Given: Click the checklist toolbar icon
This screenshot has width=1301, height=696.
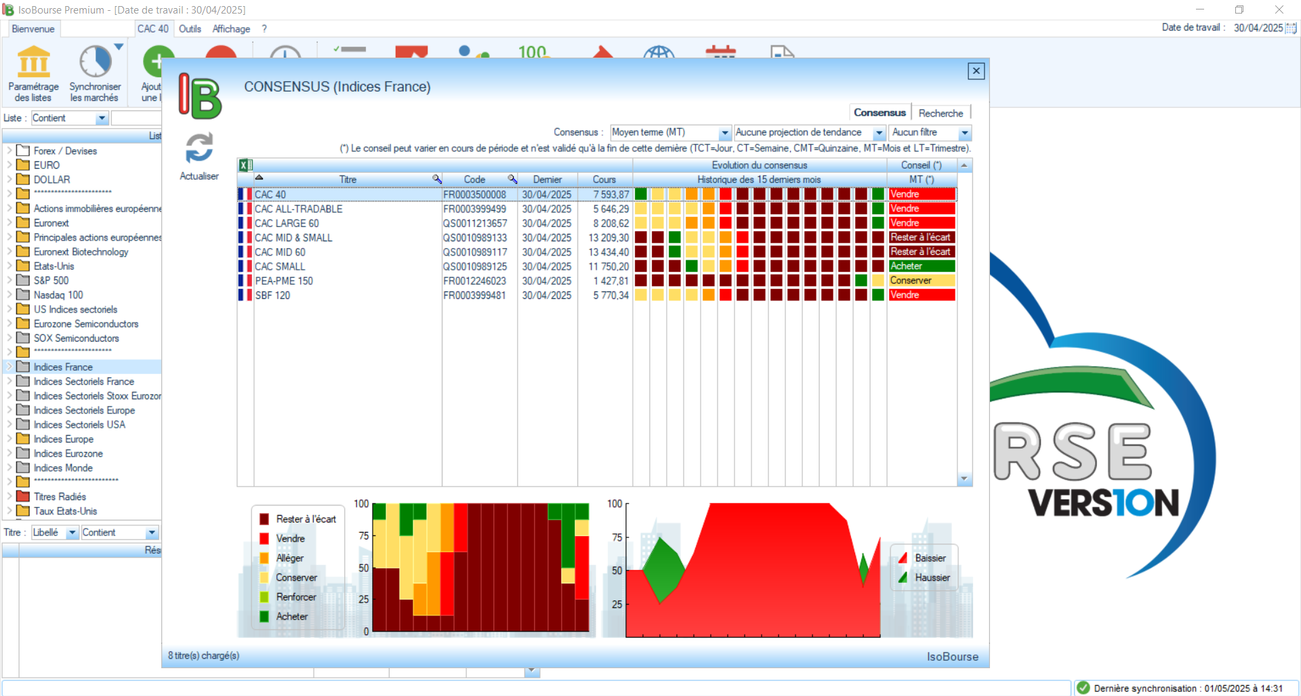Looking at the screenshot, I should pyautogui.click(x=350, y=49).
